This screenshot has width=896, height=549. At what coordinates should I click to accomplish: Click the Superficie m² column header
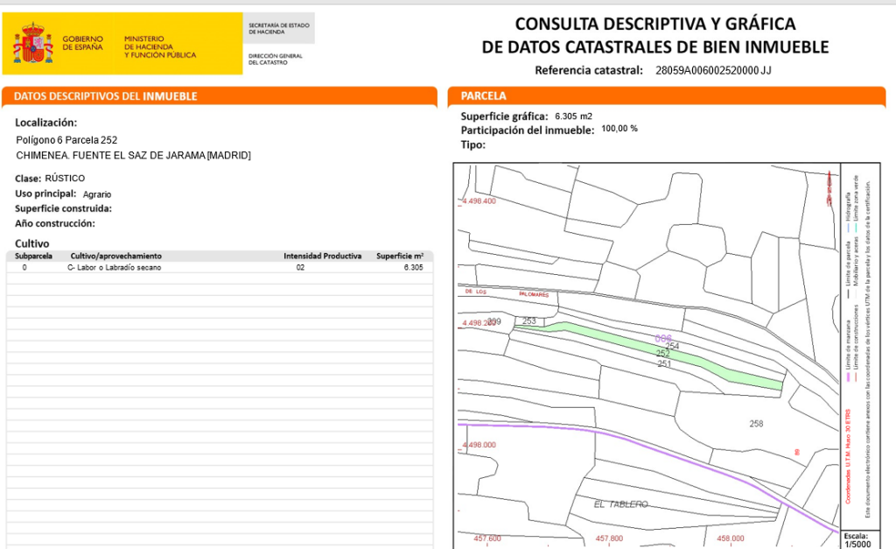pyautogui.click(x=400, y=257)
